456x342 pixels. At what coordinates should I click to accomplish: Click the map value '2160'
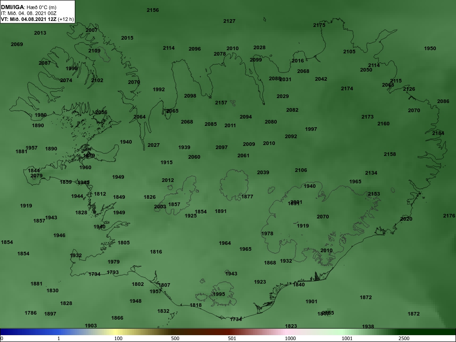(x=383, y=124)
